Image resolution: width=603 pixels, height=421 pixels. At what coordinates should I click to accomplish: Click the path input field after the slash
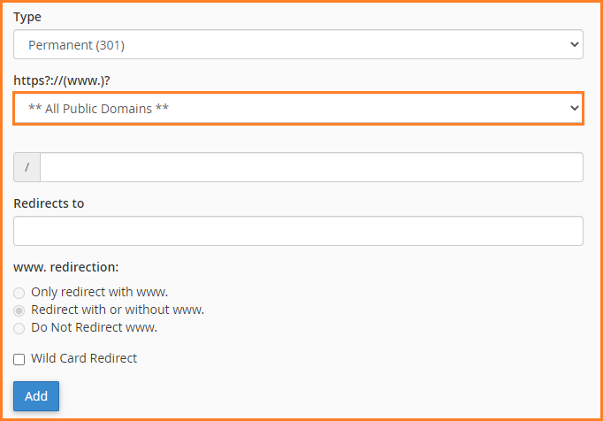(x=311, y=167)
